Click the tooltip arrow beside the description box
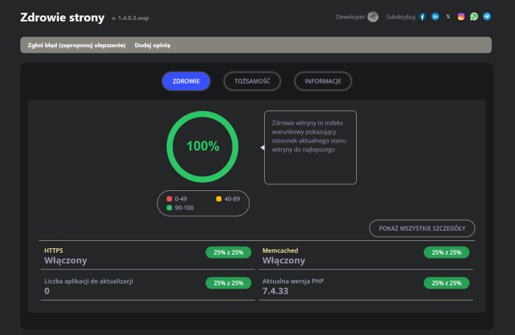Viewport: 515px width, 335px height. (x=262, y=147)
